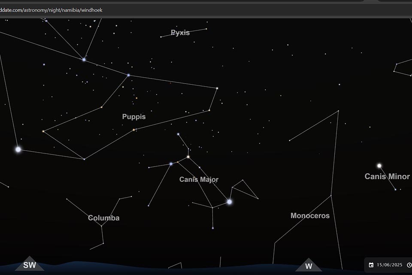Click the Canis Major constellation label
The height and width of the screenshot is (275, 412).
tap(199, 179)
